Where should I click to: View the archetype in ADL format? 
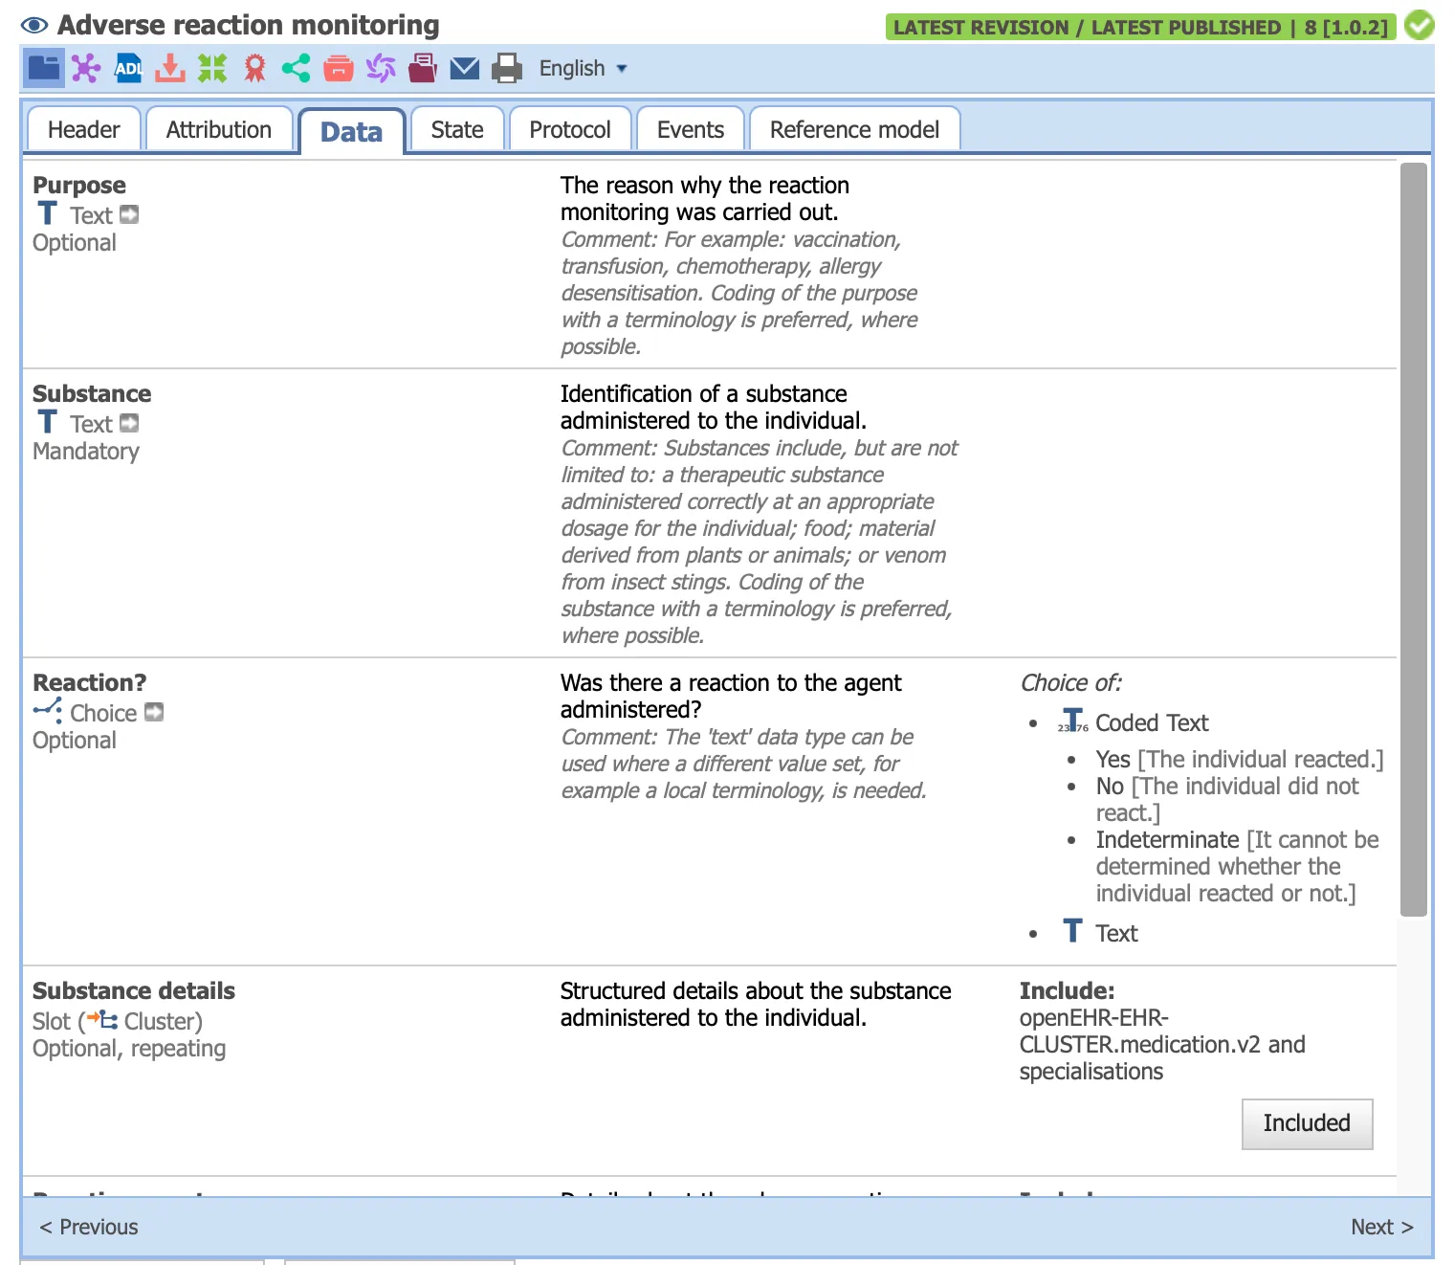pyautogui.click(x=127, y=68)
